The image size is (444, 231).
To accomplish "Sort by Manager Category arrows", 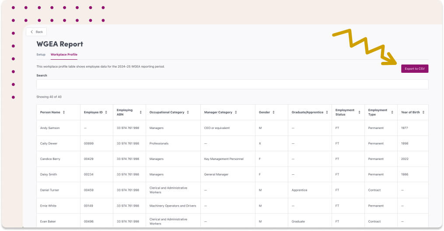I will pyautogui.click(x=236, y=112).
